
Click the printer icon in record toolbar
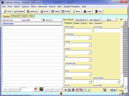69,90
